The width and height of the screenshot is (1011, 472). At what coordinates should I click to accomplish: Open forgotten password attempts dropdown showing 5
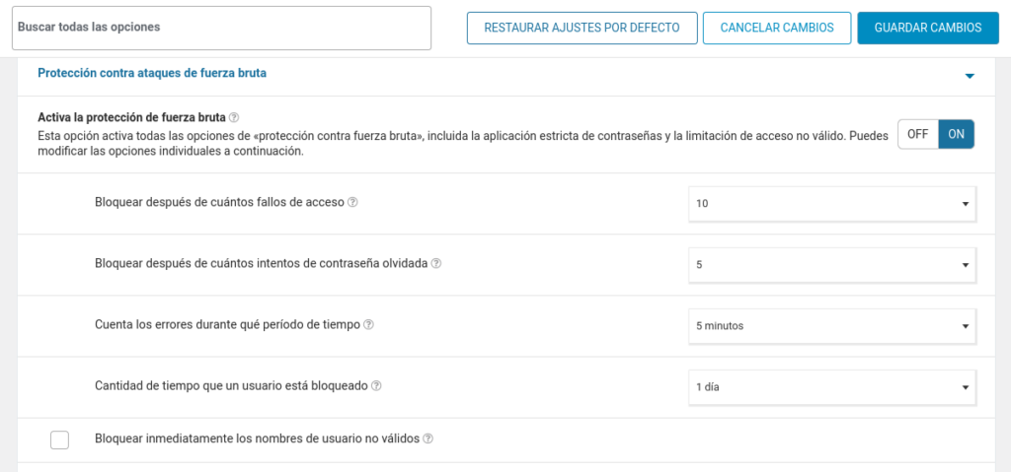point(832,265)
